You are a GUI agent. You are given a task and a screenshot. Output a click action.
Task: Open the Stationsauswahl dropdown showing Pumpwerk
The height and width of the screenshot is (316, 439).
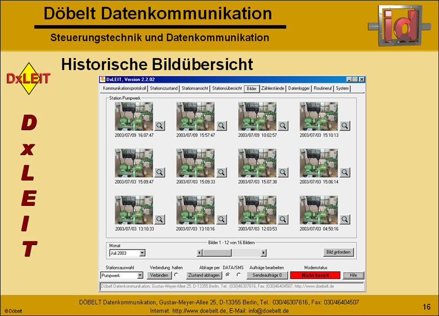pyautogui.click(x=141, y=275)
